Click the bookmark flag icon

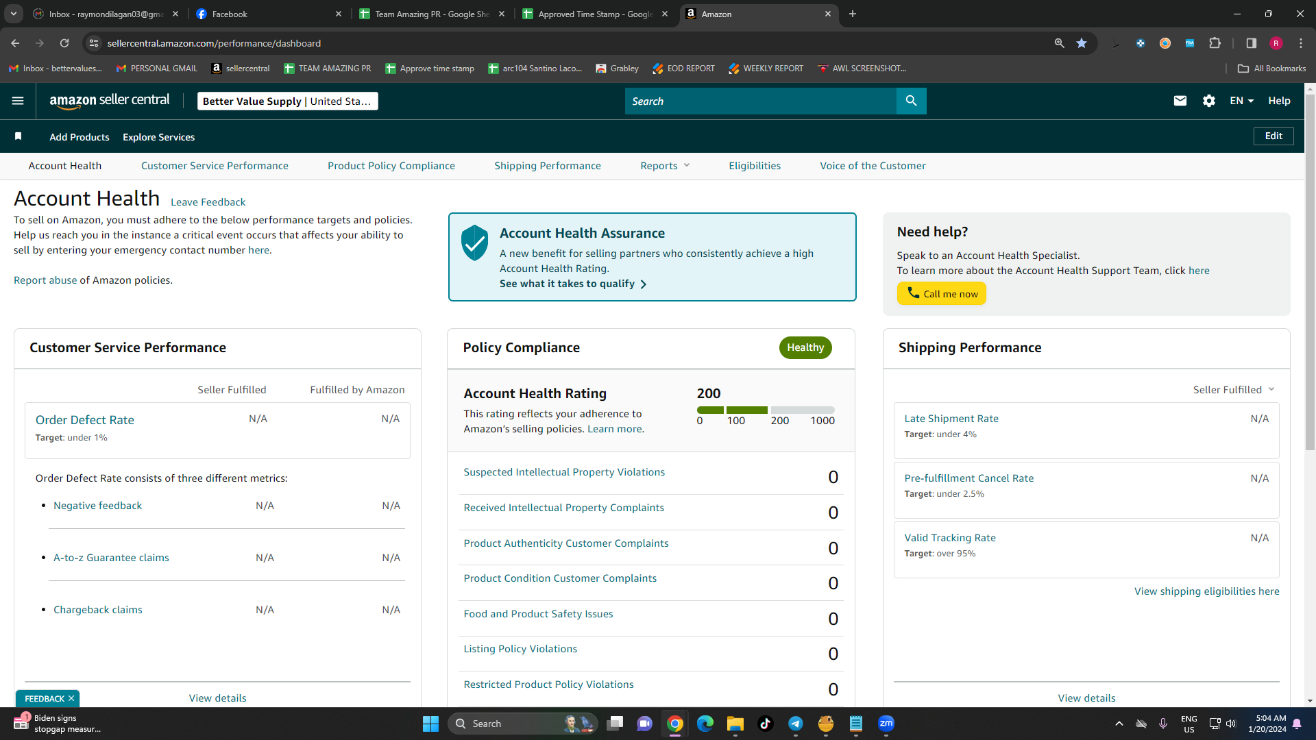19,136
